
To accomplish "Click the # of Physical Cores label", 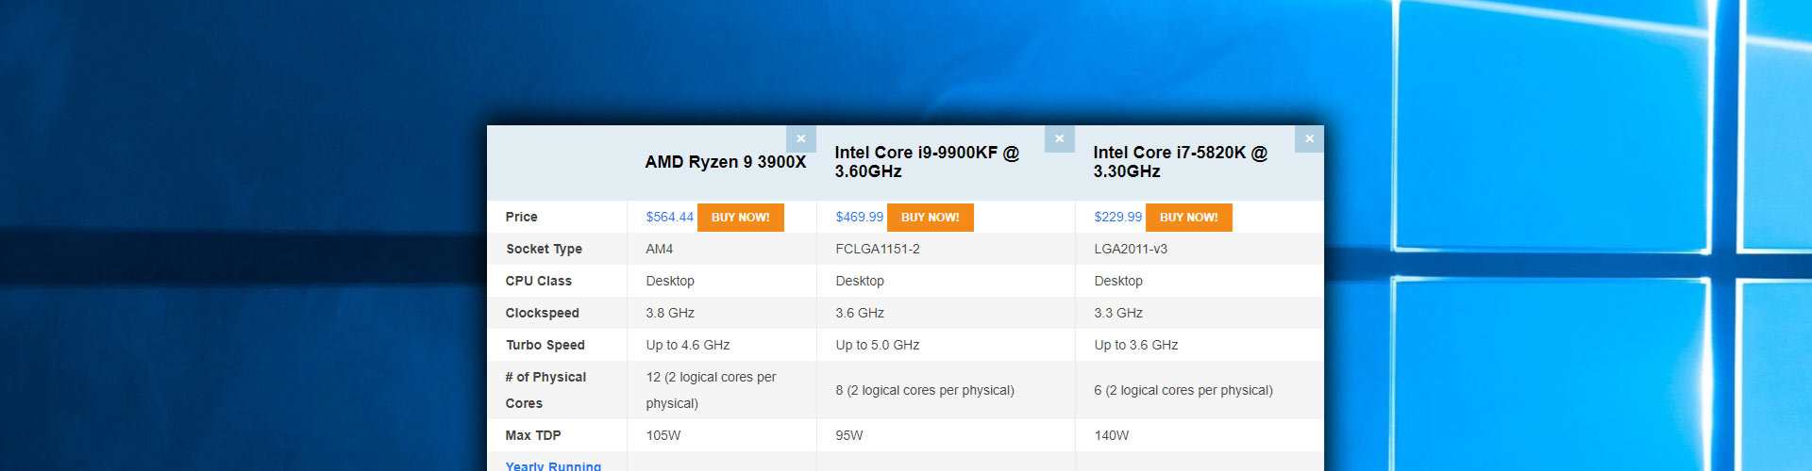I will pyautogui.click(x=545, y=390).
